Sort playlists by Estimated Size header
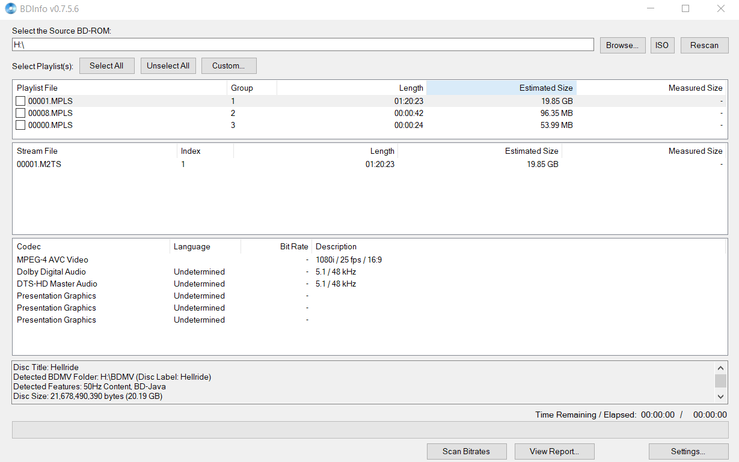 pyautogui.click(x=501, y=88)
